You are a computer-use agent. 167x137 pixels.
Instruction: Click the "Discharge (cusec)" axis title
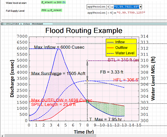click(x=12, y=79)
